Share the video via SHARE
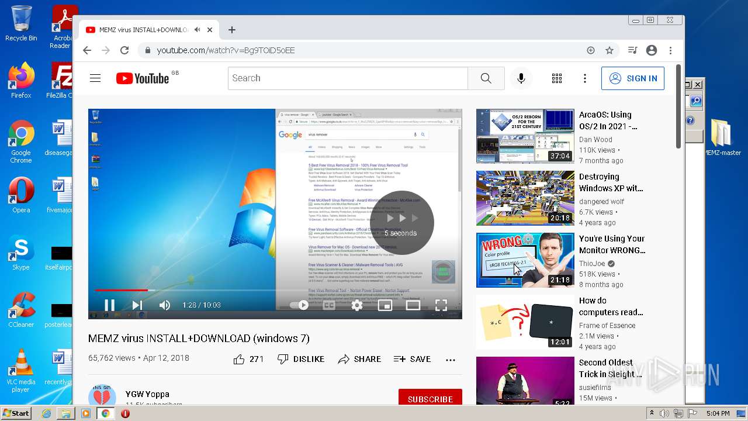Image resolution: width=748 pixels, height=421 pixels. coord(359,359)
